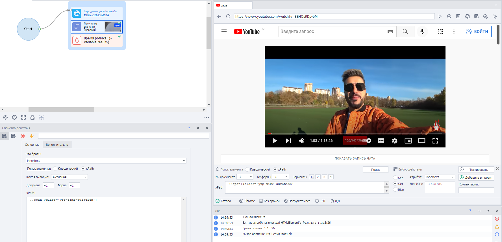Click the orange down arrow in properties toolbar
The image size is (502, 242).
pyautogui.click(x=32, y=136)
